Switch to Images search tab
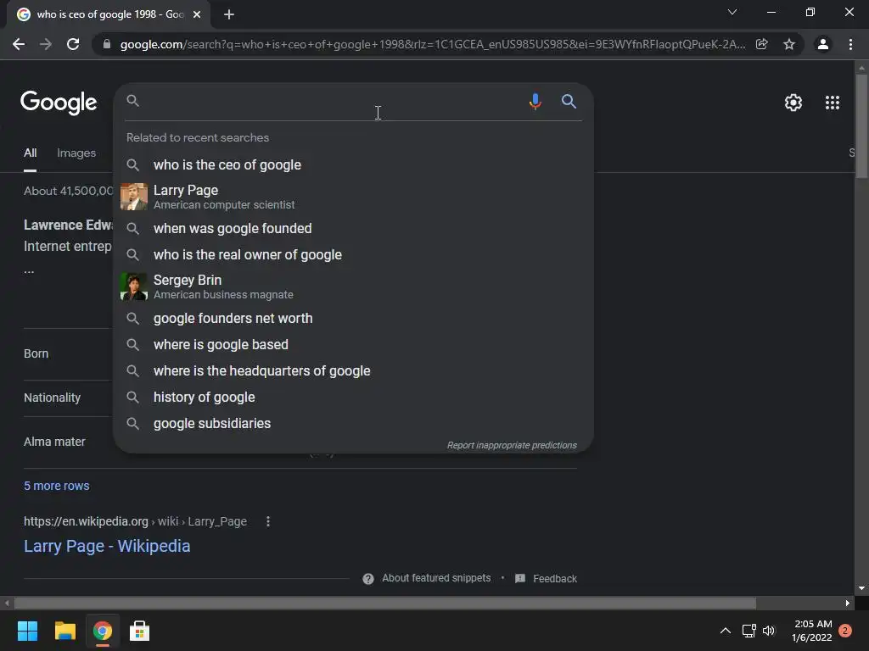The width and height of the screenshot is (869, 651). (76, 153)
